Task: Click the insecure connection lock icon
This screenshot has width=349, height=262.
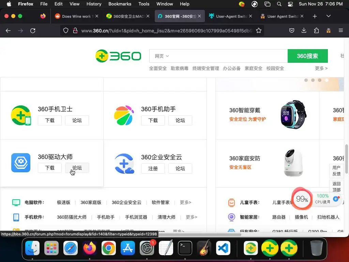Action: tap(75, 30)
